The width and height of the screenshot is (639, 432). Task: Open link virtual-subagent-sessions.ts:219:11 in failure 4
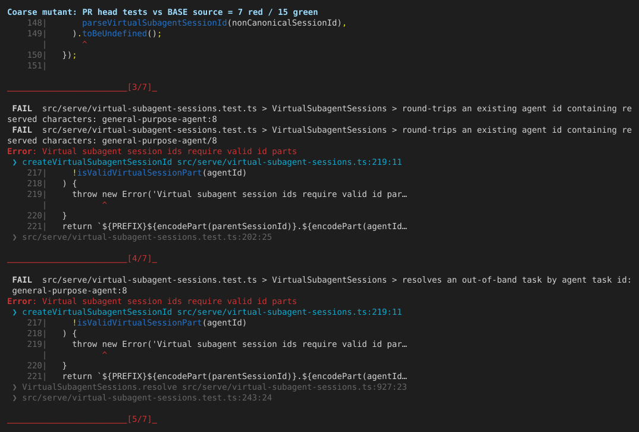click(289, 312)
